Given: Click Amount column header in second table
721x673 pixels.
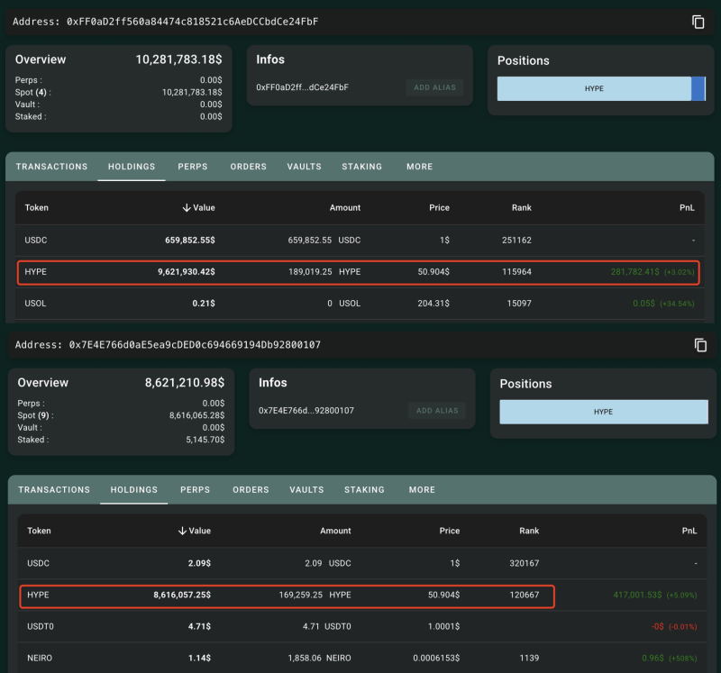Looking at the screenshot, I should (x=335, y=531).
